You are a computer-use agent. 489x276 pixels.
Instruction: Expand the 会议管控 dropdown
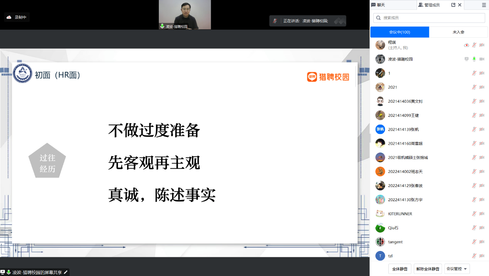click(458, 269)
